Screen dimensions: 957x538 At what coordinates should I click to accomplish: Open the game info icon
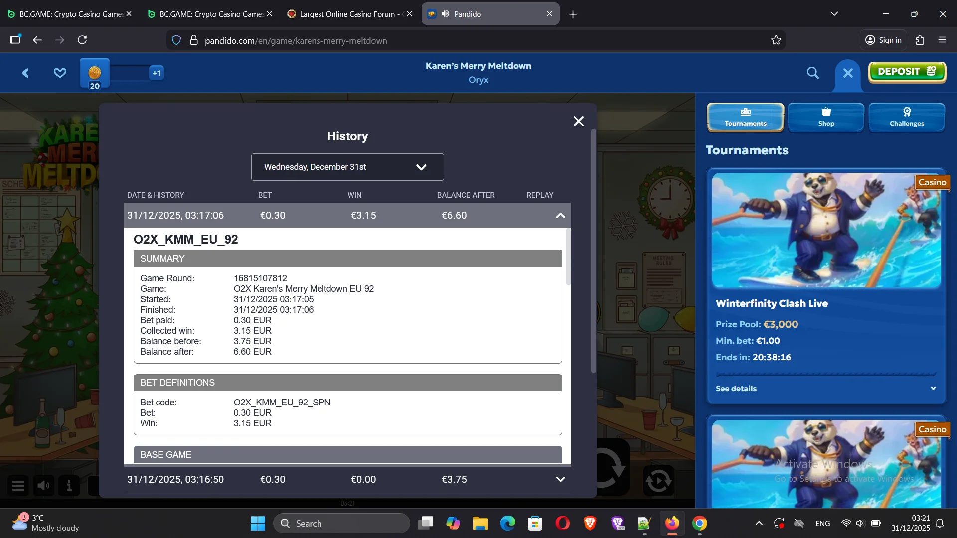click(69, 485)
